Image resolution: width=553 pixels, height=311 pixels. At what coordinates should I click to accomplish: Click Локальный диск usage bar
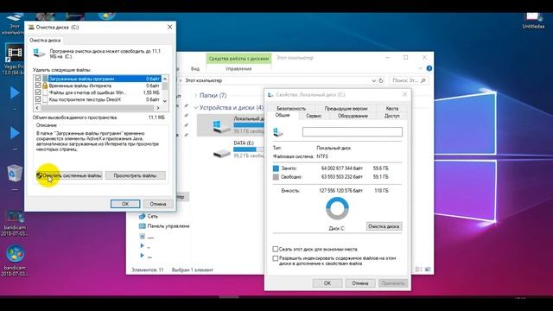coord(249,124)
